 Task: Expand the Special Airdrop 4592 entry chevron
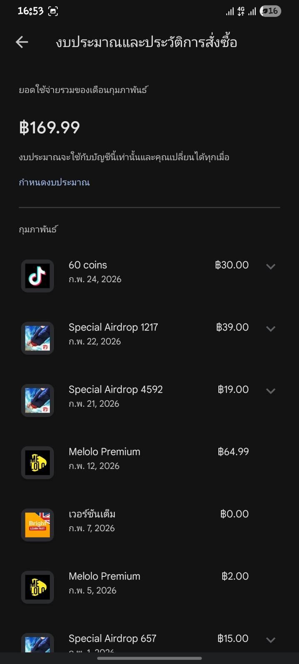271,391
